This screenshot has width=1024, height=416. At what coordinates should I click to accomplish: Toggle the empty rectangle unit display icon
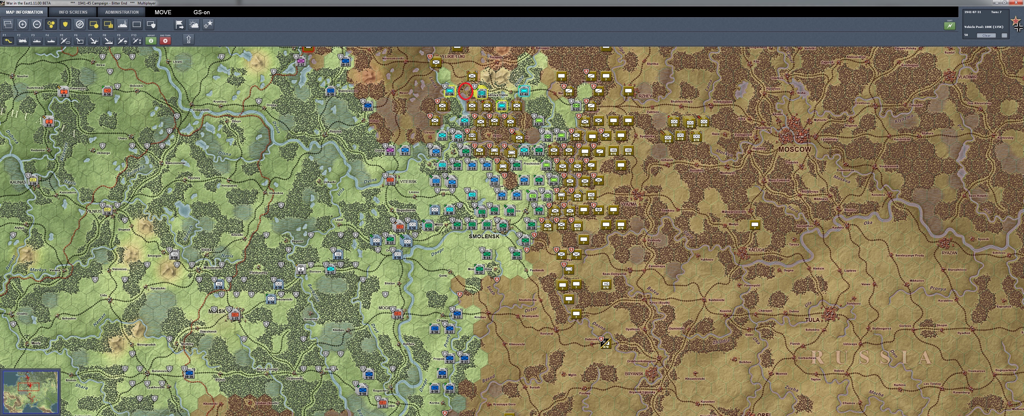point(137,25)
